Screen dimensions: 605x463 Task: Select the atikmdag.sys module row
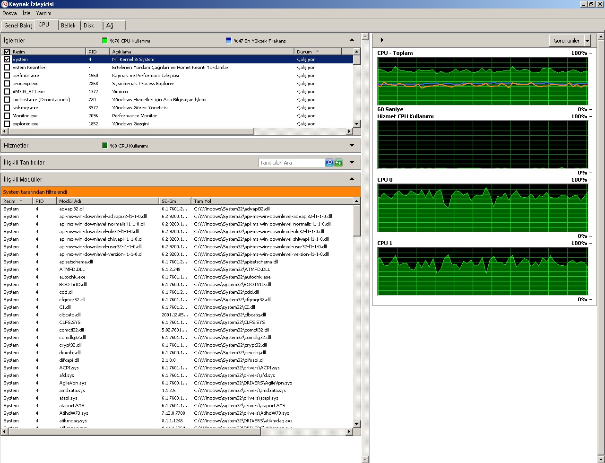(x=177, y=420)
